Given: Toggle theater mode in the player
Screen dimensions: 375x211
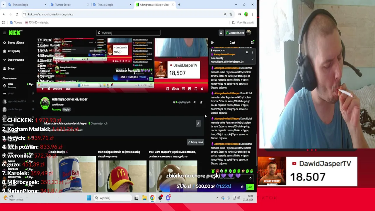Looking at the screenshot, I should pyautogui.click(x=190, y=89).
